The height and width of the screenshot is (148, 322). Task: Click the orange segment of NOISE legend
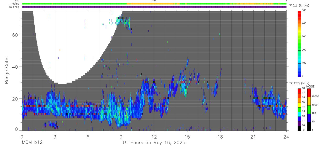pyautogui.click(x=309, y=101)
